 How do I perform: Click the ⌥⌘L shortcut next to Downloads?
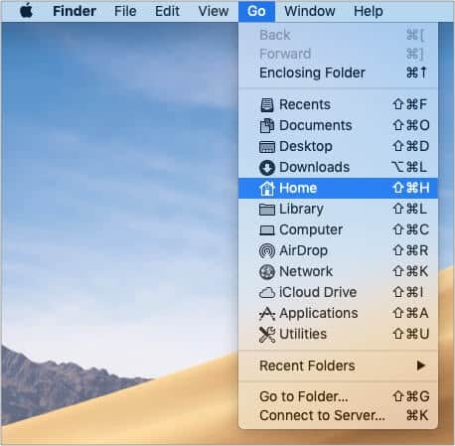[409, 167]
